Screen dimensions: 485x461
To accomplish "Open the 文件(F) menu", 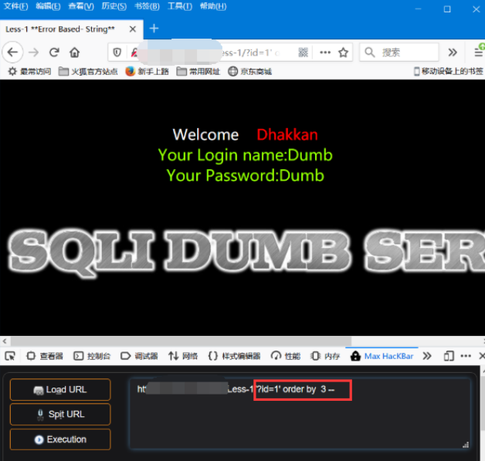I will [x=15, y=6].
